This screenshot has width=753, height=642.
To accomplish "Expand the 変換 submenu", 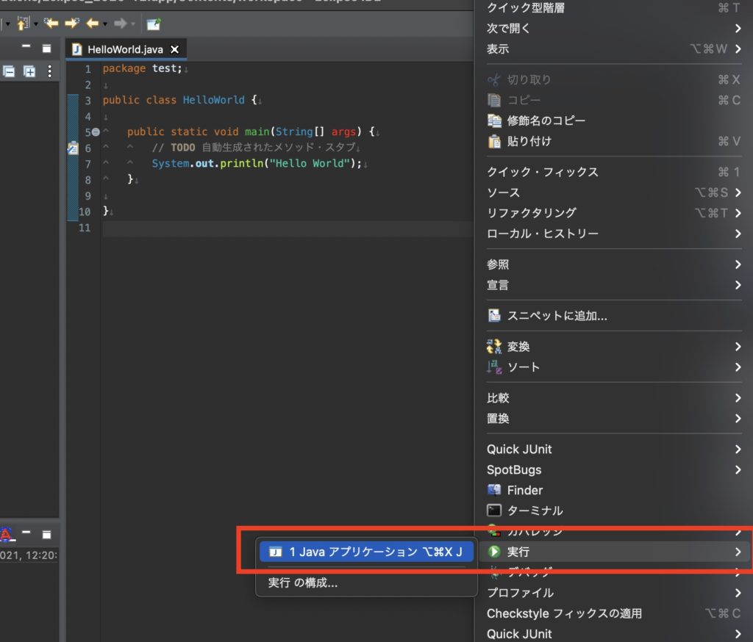I will pos(613,347).
